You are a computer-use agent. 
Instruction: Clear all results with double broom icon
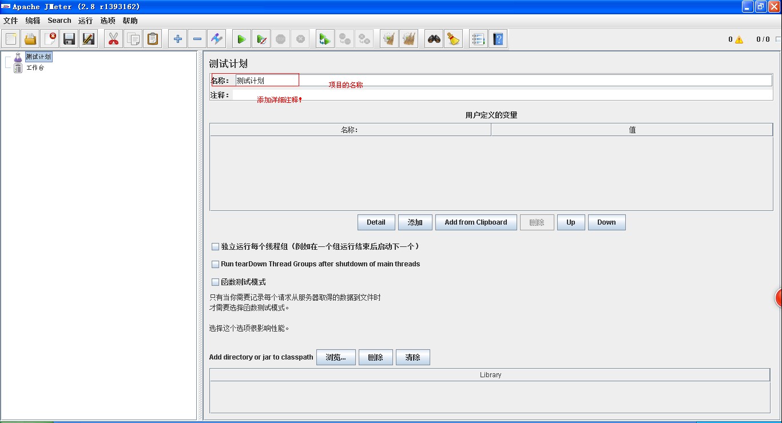coord(408,39)
